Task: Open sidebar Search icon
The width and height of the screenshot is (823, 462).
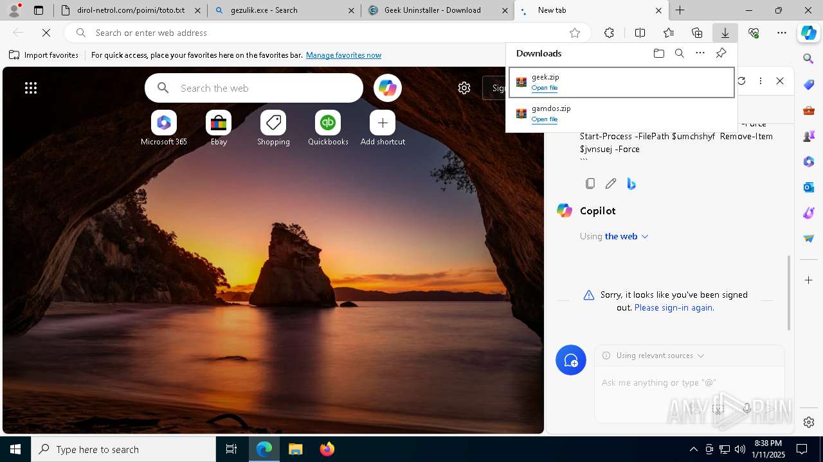Action: point(809,59)
